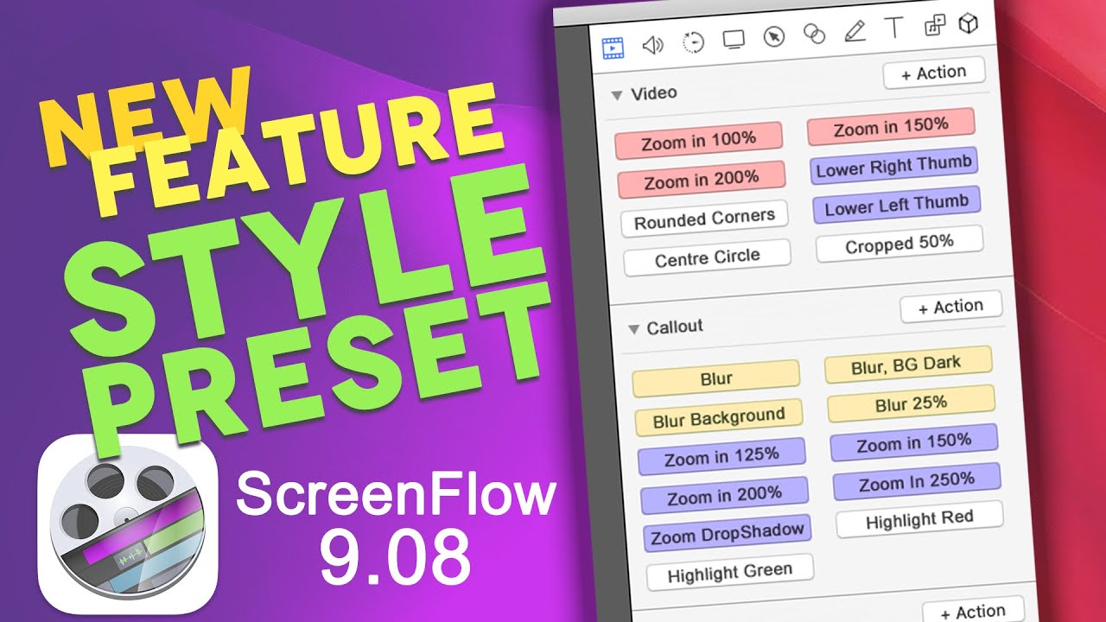Click the + Action button above Video
The width and height of the screenshot is (1106, 622).
[x=934, y=73]
